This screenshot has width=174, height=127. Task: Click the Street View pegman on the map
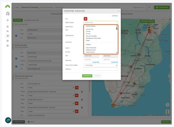point(168,112)
